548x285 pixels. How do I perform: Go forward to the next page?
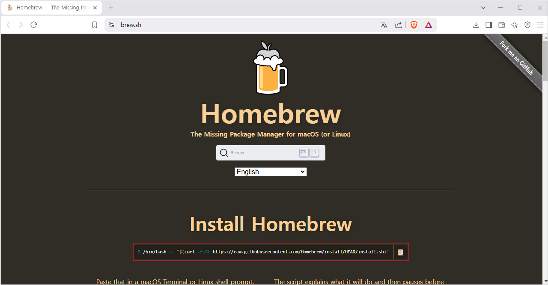coord(21,25)
